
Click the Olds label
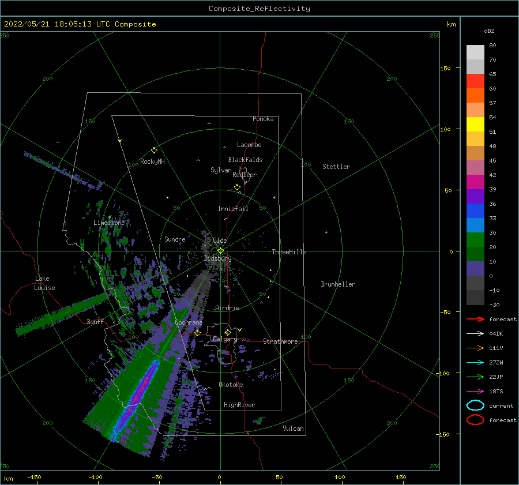pos(220,240)
